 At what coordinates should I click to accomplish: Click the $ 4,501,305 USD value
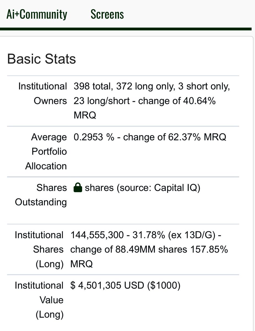pos(107,285)
